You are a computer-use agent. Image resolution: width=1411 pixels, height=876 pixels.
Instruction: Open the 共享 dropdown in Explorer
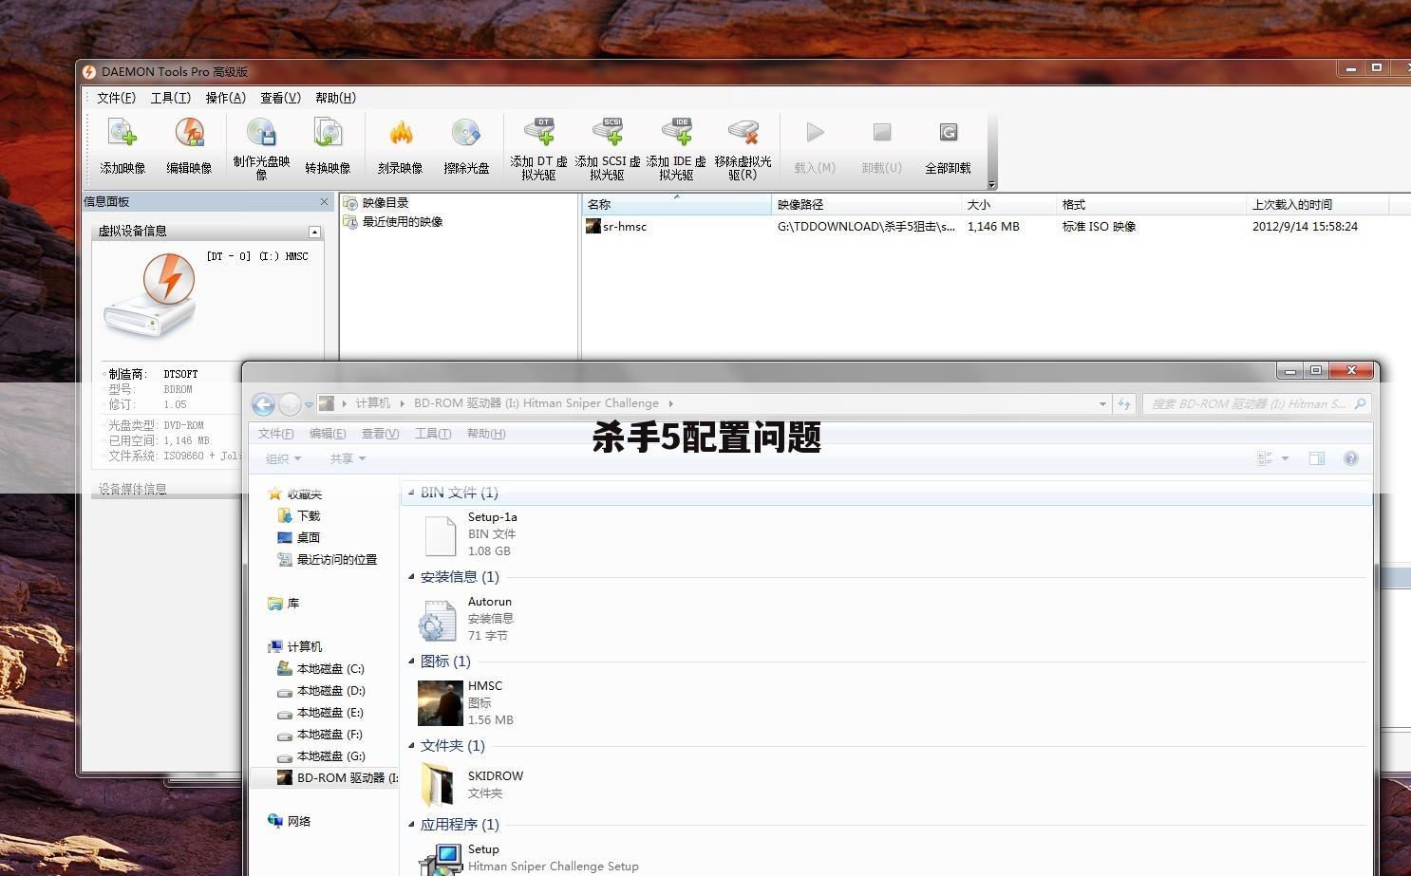pos(348,459)
